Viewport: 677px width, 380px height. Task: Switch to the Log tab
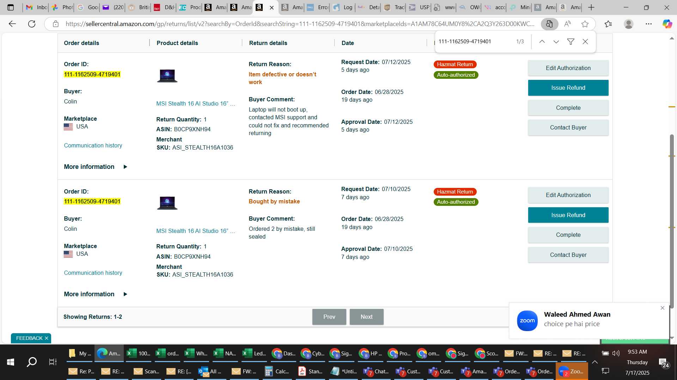342,7
